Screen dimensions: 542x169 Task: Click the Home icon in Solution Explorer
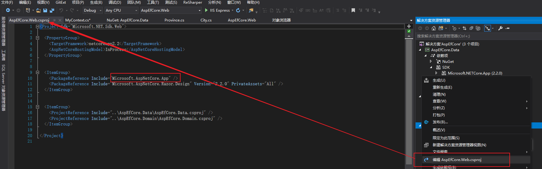point(434,28)
